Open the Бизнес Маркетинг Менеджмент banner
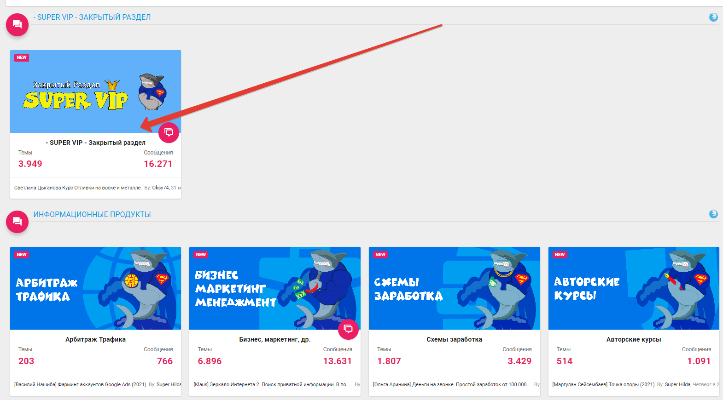Viewport: 723px width, 400px height. tap(275, 288)
